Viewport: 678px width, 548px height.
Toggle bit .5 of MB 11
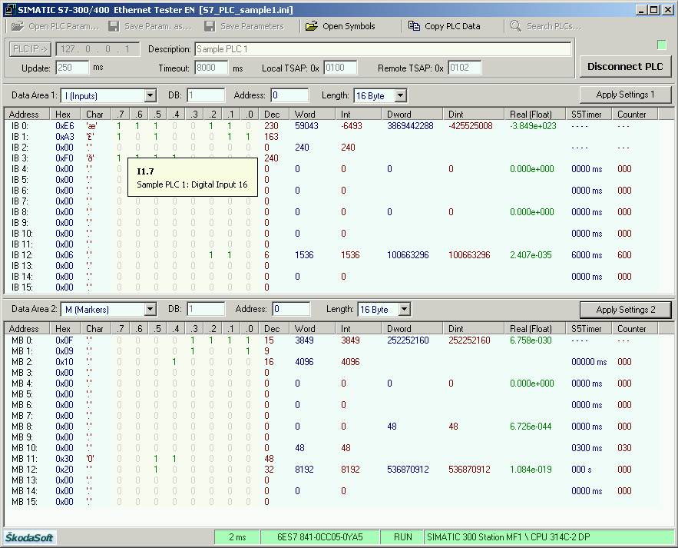coord(156,458)
